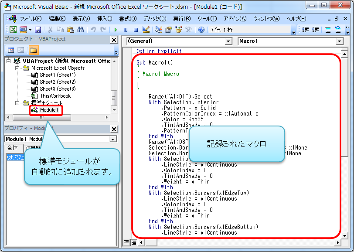Open the 表示(V) menu

click(x=81, y=19)
